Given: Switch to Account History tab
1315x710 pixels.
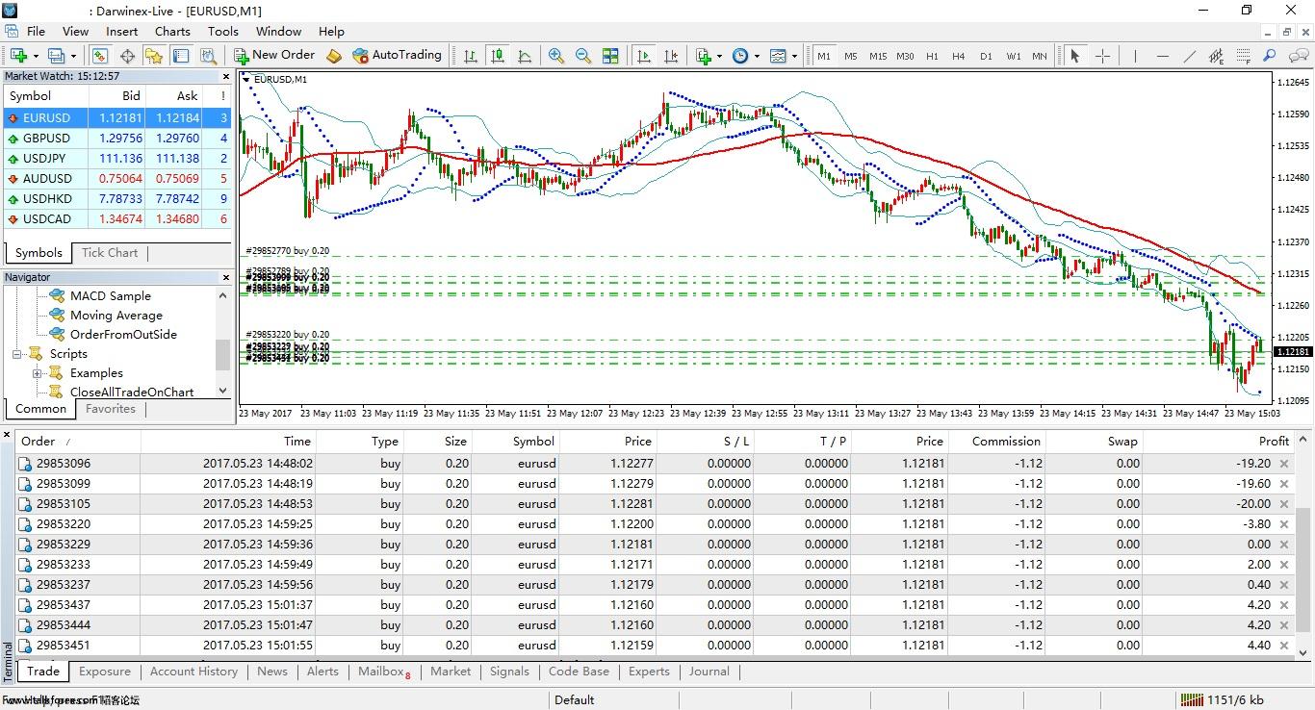Looking at the screenshot, I should [x=193, y=672].
